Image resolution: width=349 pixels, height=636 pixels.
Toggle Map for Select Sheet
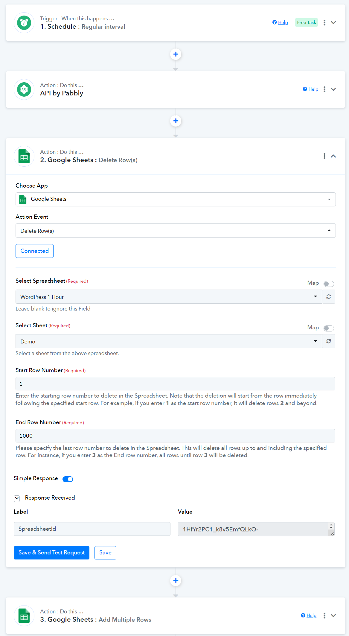click(x=329, y=328)
